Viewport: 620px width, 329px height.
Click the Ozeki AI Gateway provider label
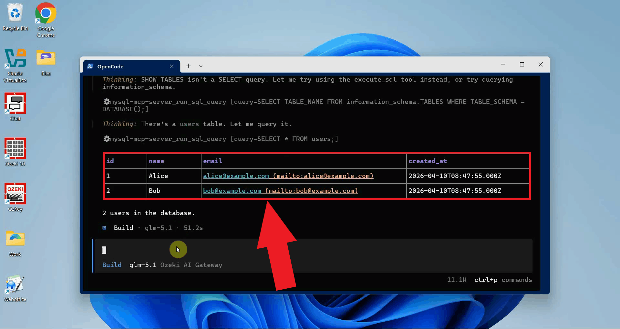(x=191, y=265)
